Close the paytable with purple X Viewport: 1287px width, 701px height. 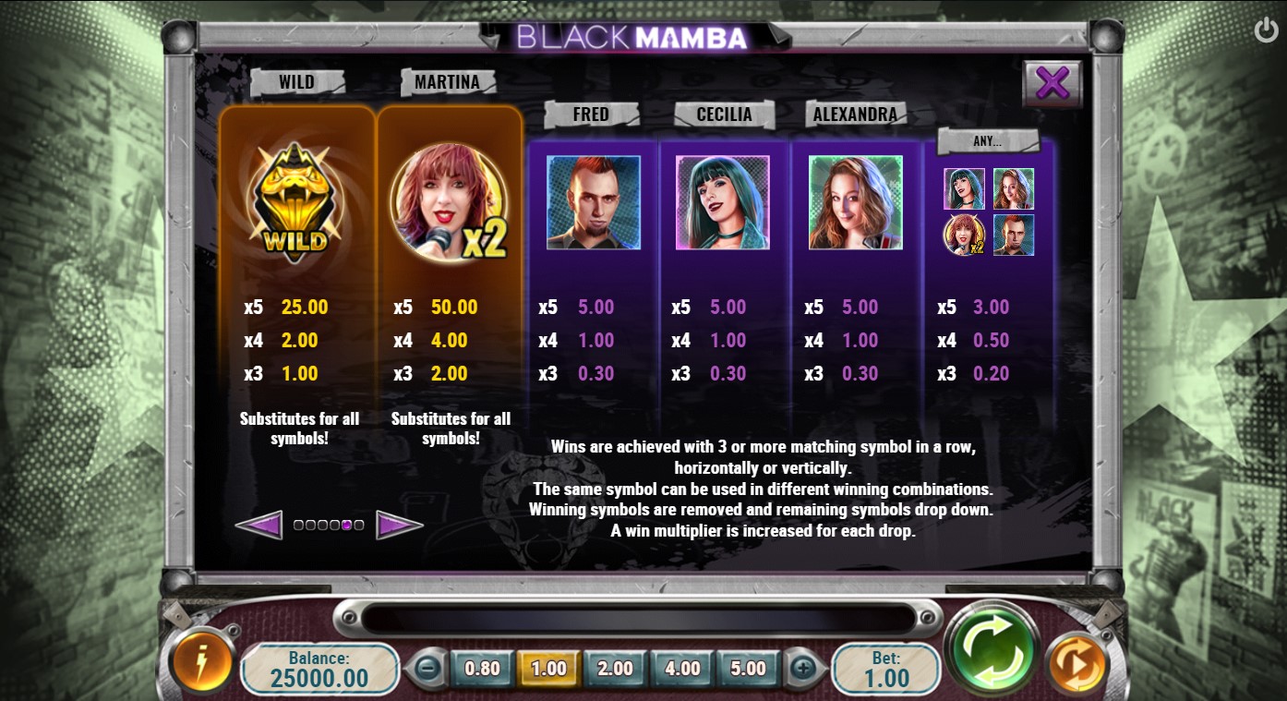(x=1052, y=83)
